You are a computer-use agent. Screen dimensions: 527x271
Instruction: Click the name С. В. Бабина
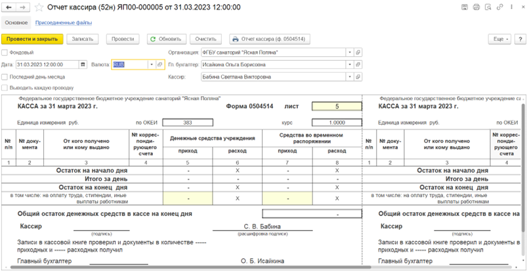(262, 226)
